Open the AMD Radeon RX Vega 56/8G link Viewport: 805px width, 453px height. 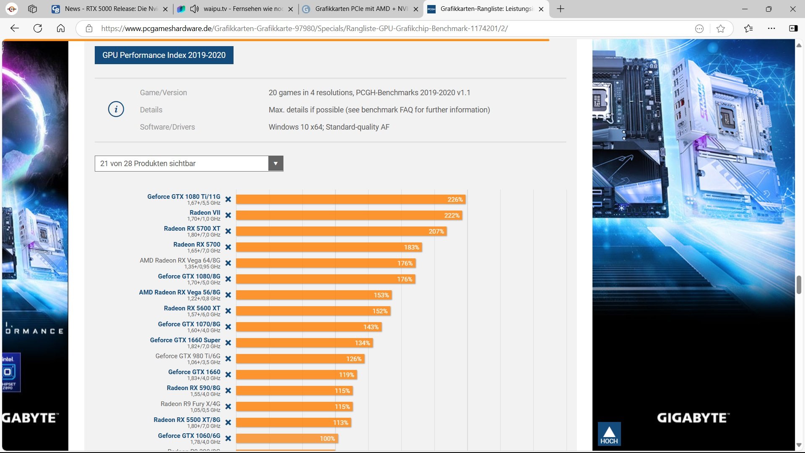click(x=179, y=292)
